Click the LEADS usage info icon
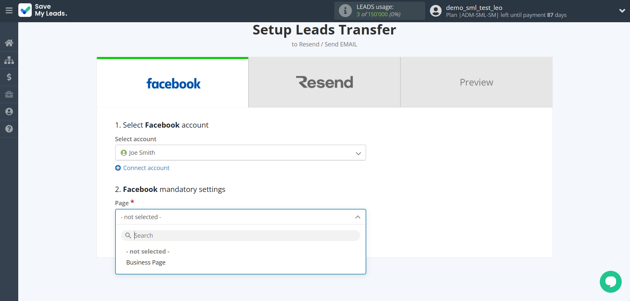The height and width of the screenshot is (301, 630). point(345,10)
